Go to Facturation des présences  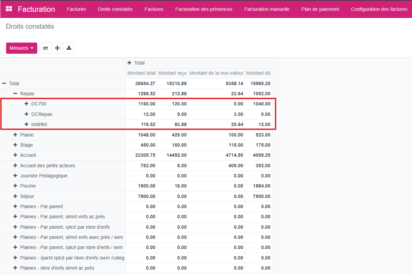(x=204, y=9)
